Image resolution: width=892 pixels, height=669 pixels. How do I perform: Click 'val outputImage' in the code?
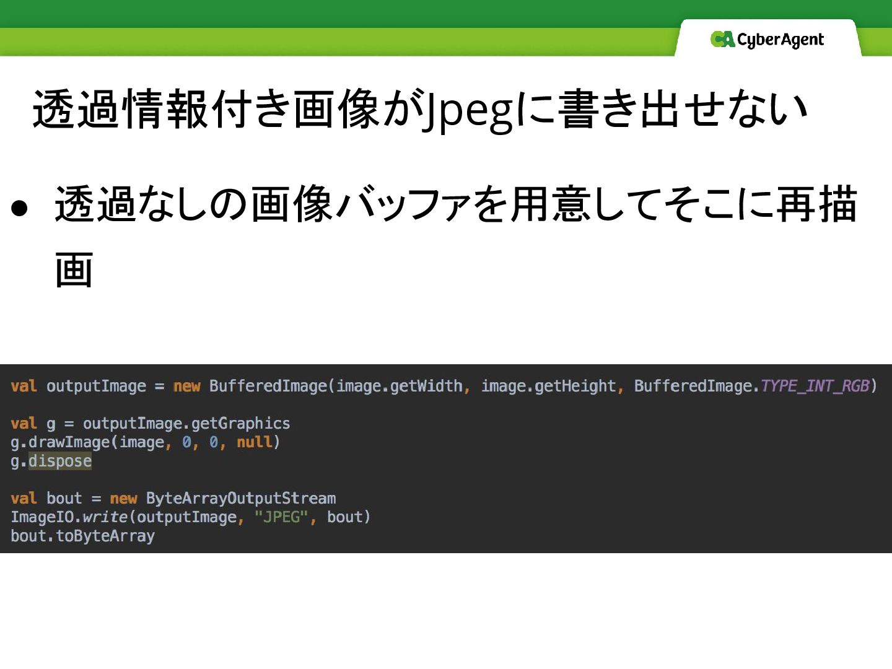tap(79, 386)
